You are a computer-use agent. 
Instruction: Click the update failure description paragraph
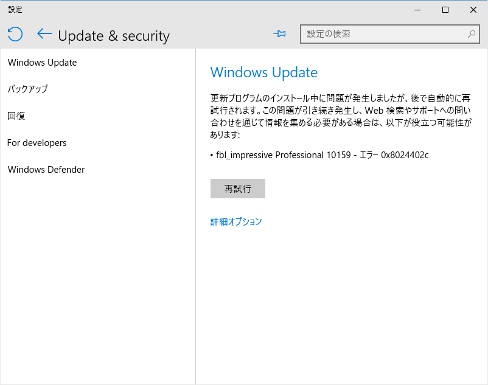point(341,116)
